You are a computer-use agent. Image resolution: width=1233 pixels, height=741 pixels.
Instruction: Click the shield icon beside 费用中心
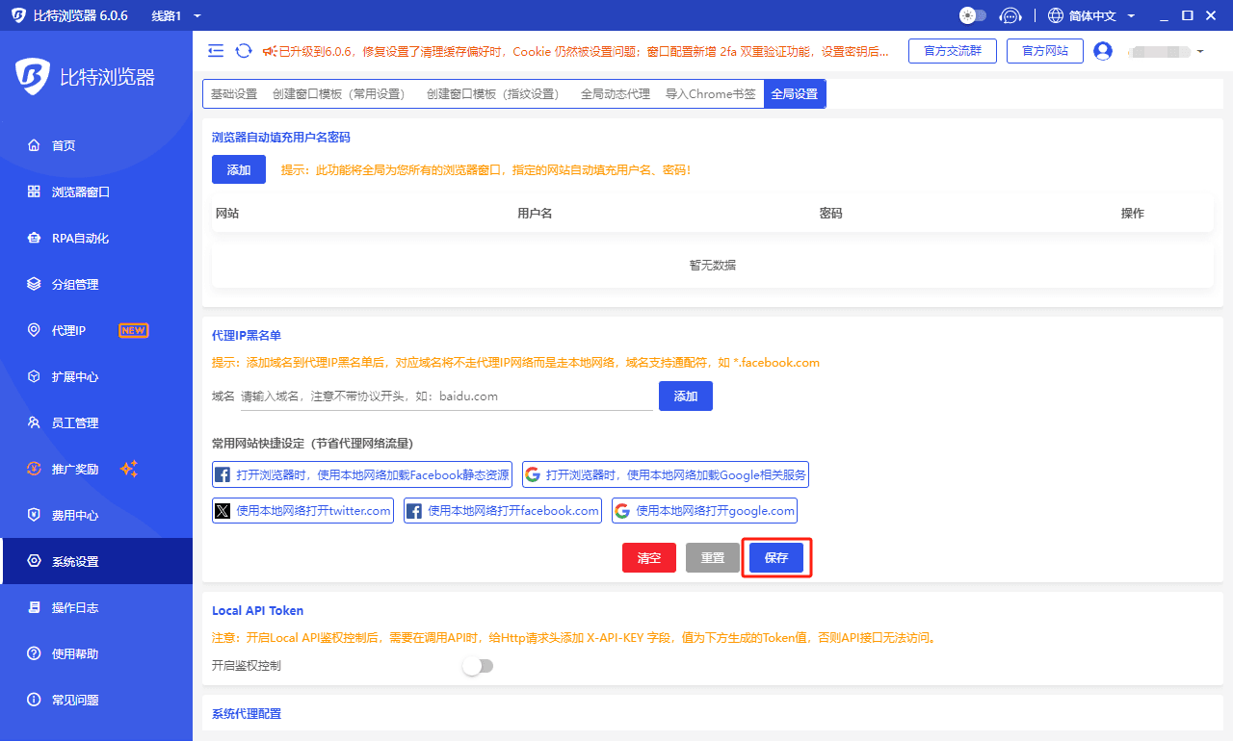click(34, 515)
